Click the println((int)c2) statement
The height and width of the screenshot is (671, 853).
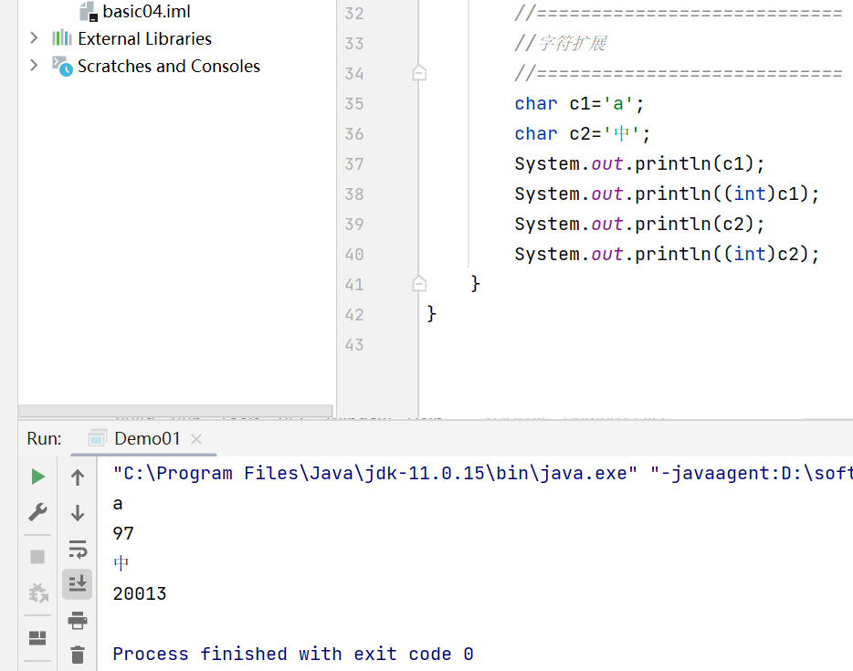[x=667, y=254]
